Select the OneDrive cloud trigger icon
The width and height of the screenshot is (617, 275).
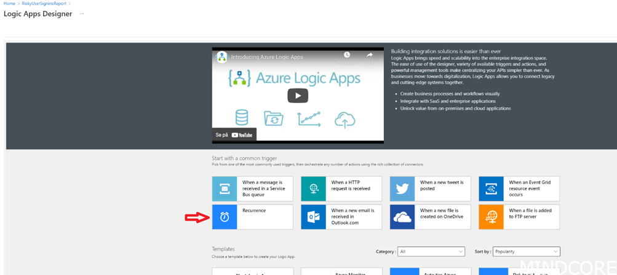coord(402,217)
